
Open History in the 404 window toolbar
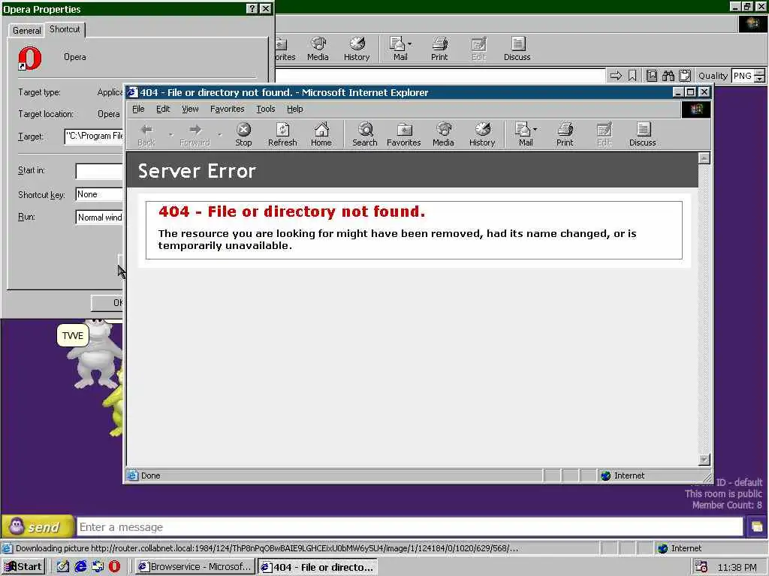click(482, 134)
